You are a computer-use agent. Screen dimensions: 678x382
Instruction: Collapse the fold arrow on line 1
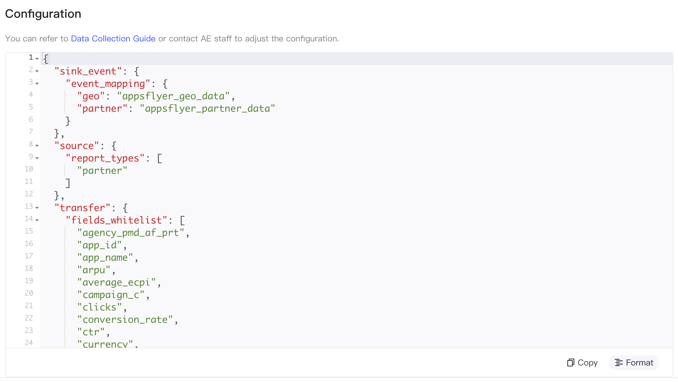pyautogui.click(x=37, y=59)
